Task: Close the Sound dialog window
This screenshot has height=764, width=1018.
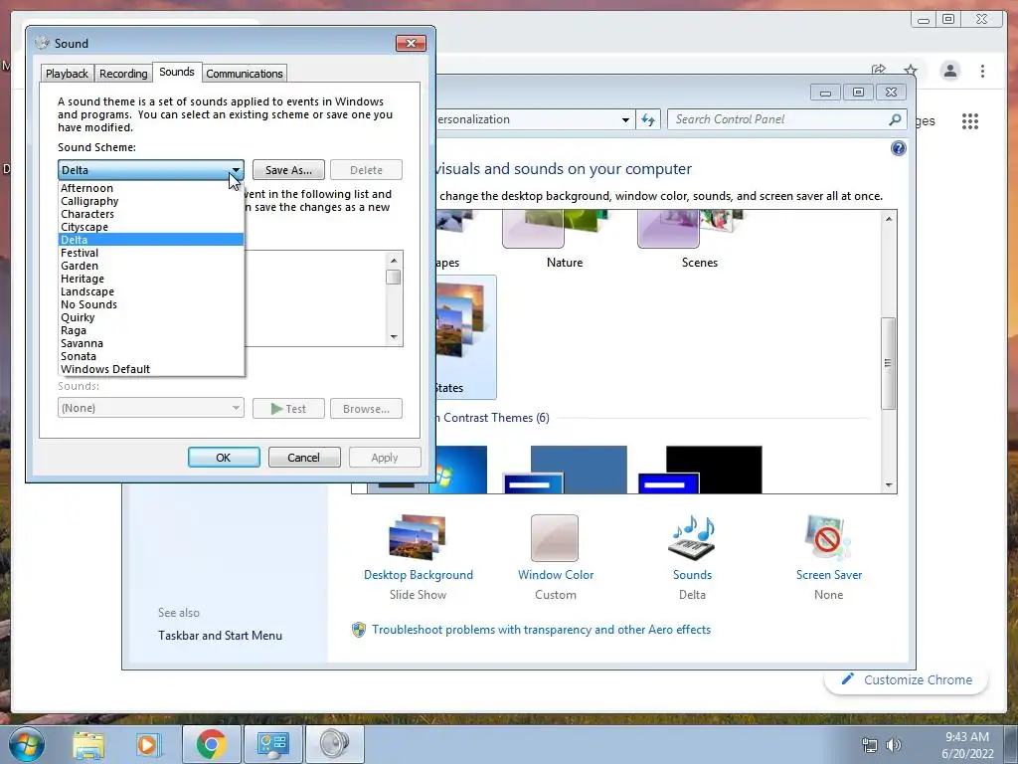Action: pos(411,44)
